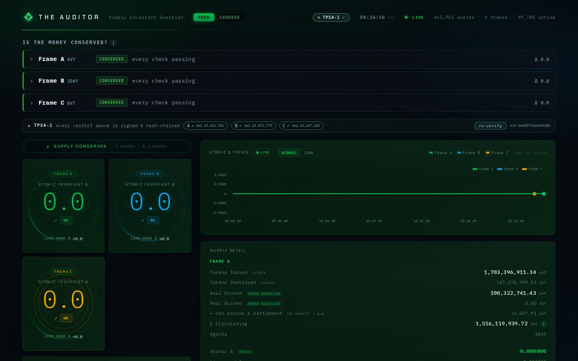
Task: Click the re-verify button
Action: pyautogui.click(x=490, y=126)
